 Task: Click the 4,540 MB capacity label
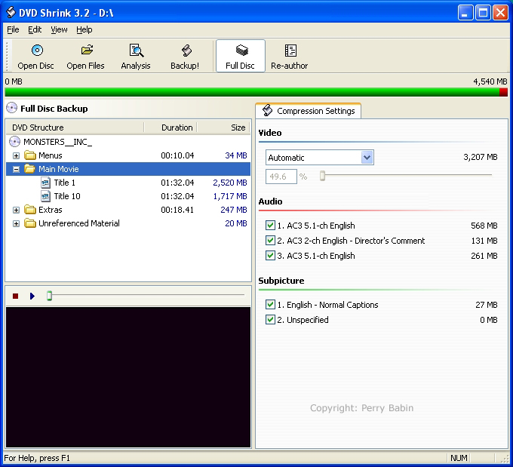pos(490,81)
